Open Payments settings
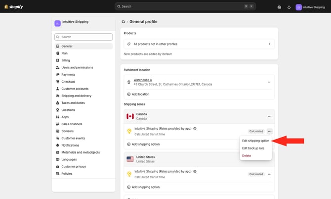 click(83, 74)
